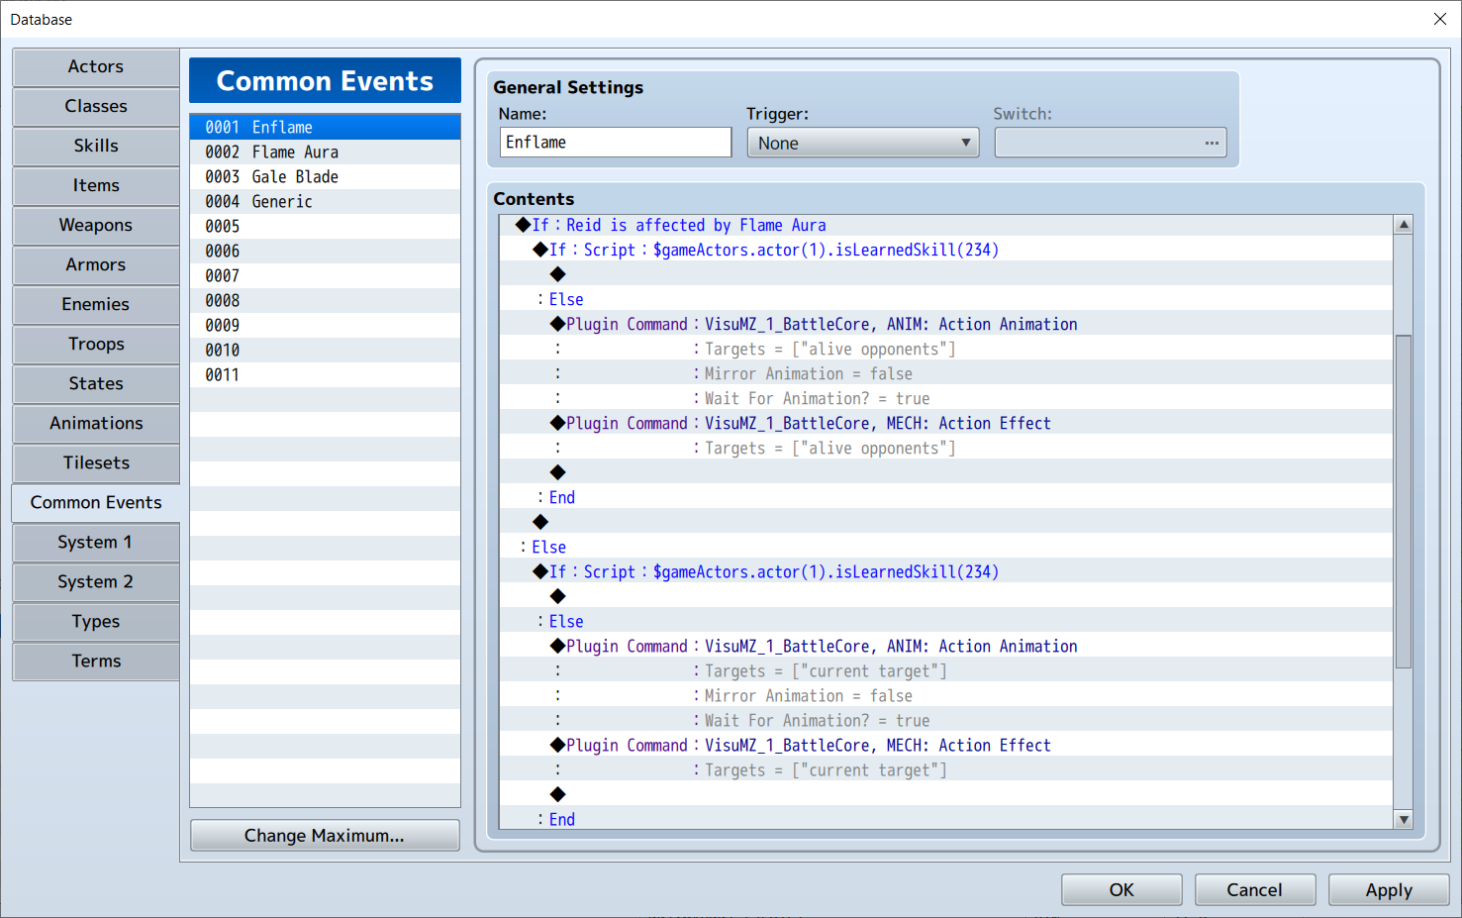Click the Contents vertical scrollbar thumb
The width and height of the screenshot is (1462, 918).
[1403, 502]
